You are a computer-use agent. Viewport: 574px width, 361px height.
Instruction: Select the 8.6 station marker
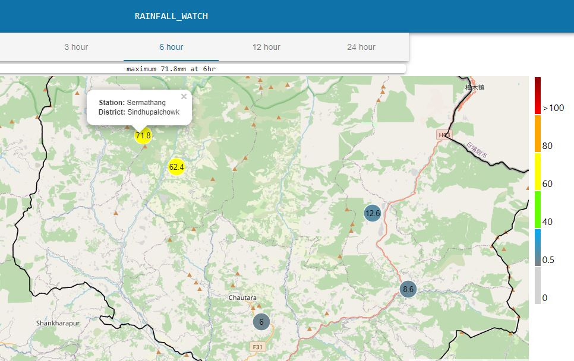click(x=408, y=289)
